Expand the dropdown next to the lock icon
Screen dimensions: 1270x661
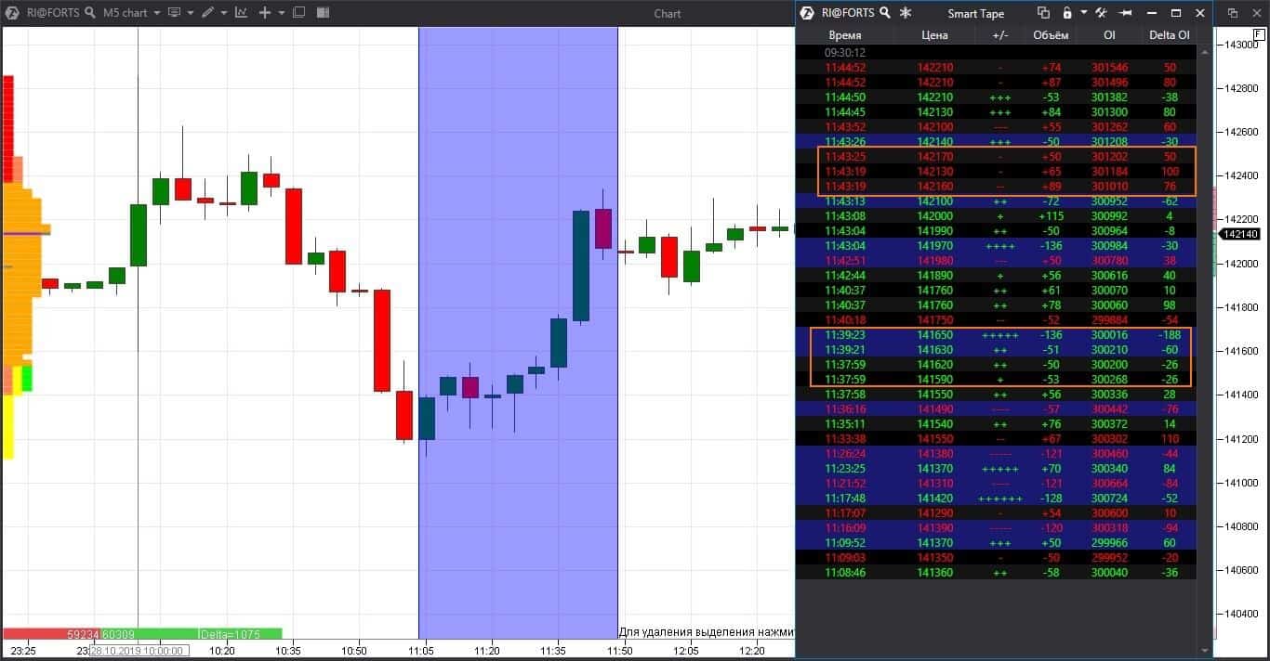[1083, 13]
